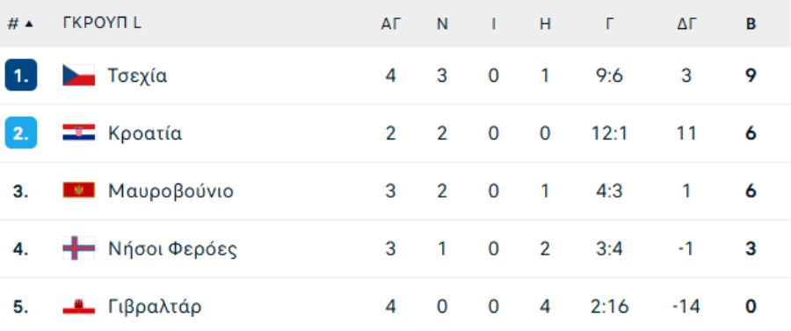Click the Croatia flag icon
The width and height of the screenshot is (791, 331).
[79, 133]
